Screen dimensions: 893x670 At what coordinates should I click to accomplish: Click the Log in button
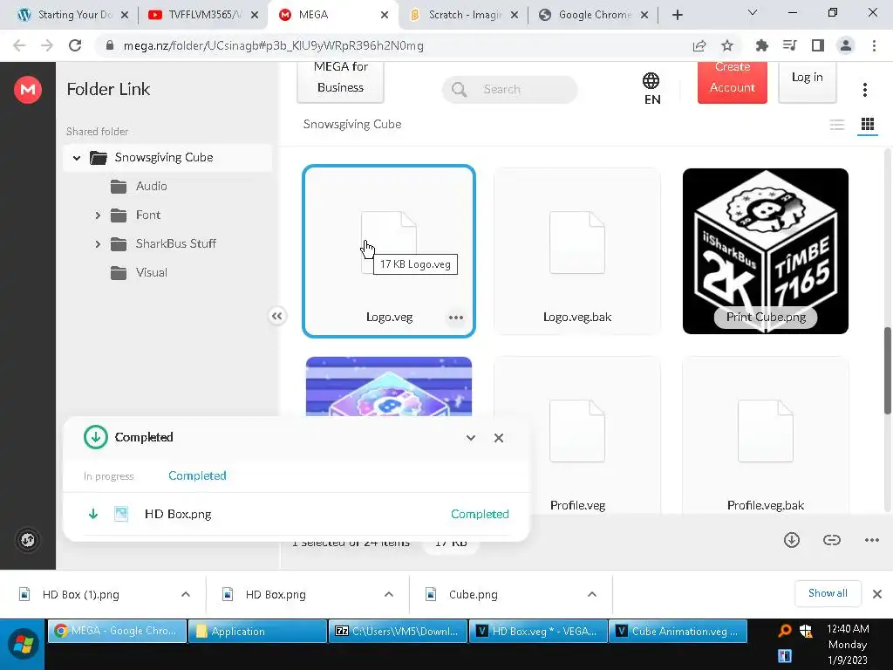pyautogui.click(x=807, y=83)
